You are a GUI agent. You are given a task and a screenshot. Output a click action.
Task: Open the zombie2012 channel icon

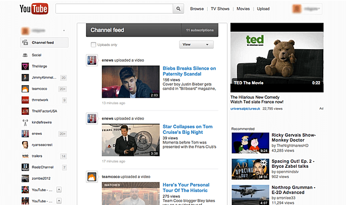coord(25,179)
